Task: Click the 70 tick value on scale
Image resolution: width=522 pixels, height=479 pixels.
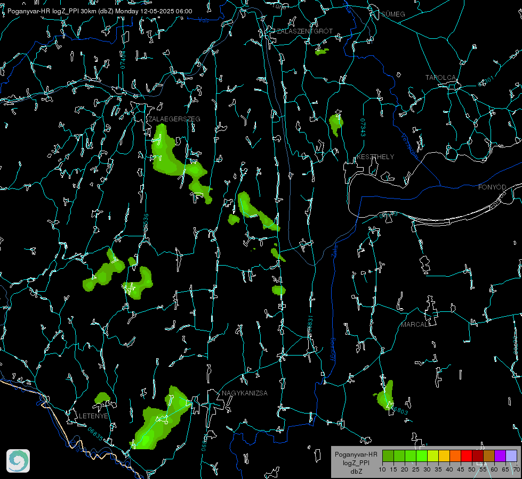Action: pos(517,470)
